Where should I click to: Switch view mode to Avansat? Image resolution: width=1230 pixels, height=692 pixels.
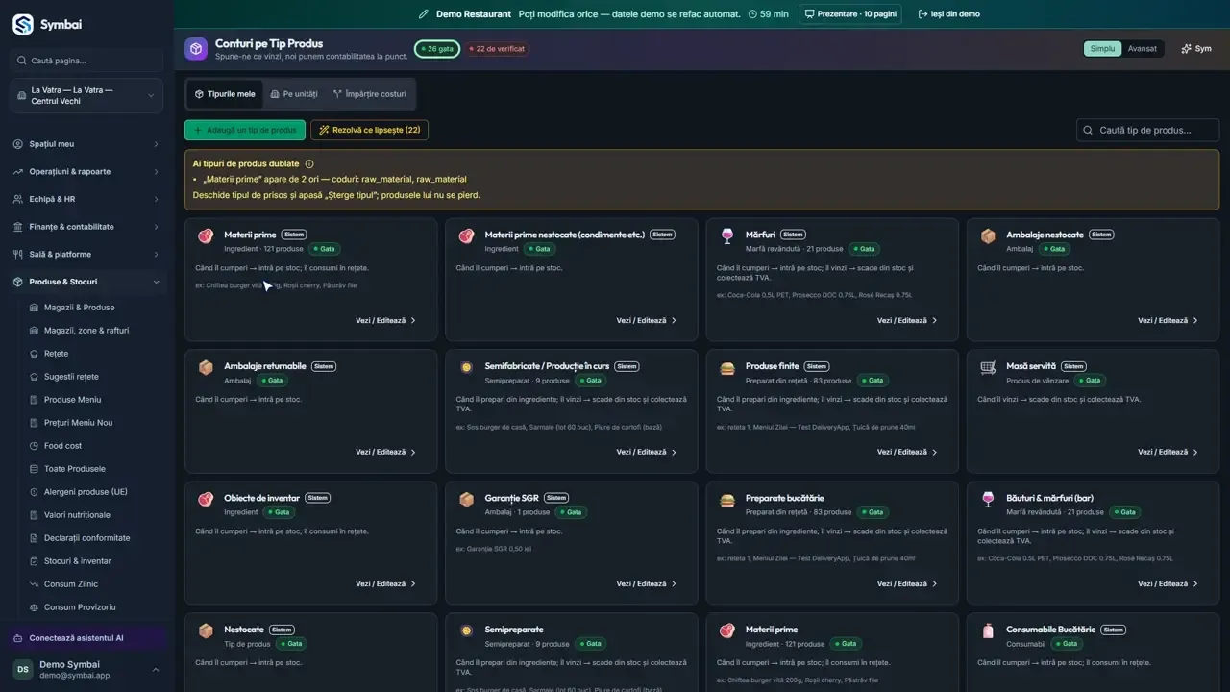coord(1143,49)
